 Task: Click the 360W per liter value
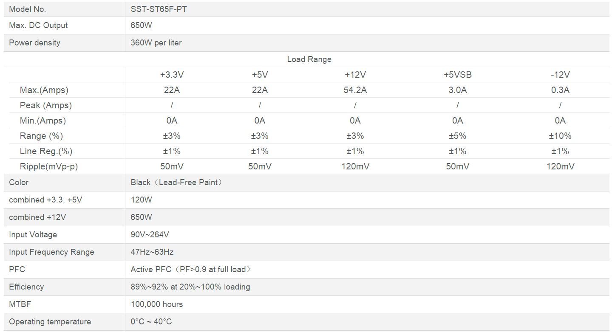click(156, 43)
